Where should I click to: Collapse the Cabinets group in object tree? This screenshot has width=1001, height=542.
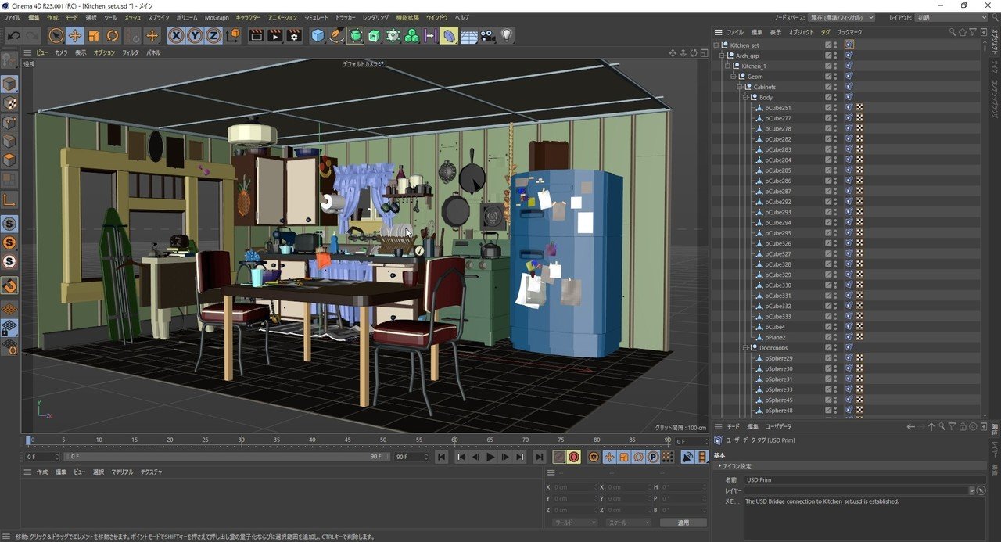[739, 87]
